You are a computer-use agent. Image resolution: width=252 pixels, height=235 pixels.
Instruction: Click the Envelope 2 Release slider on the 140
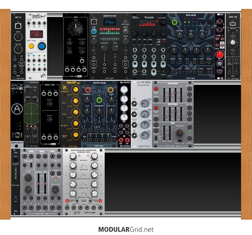click(x=181, y=114)
